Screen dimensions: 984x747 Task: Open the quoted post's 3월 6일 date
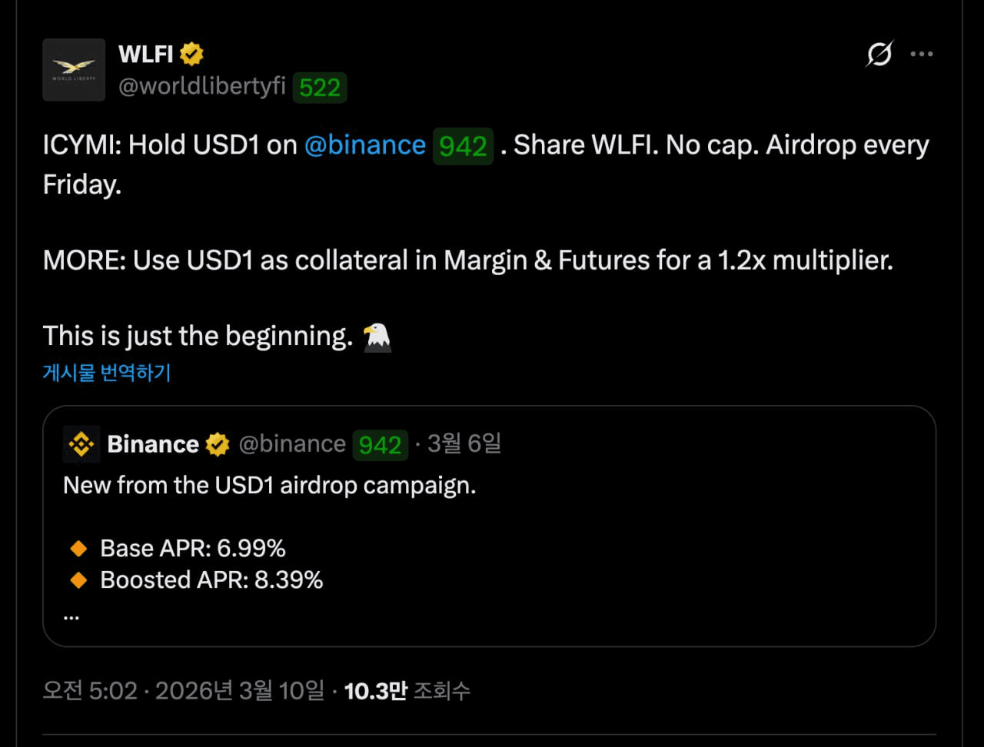pyautogui.click(x=464, y=443)
